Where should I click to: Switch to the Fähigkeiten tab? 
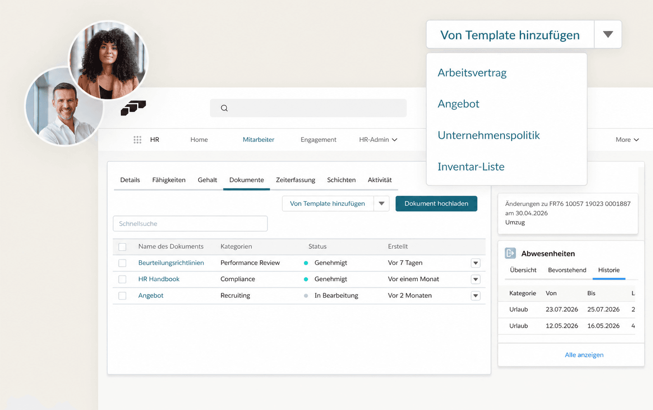[169, 180]
